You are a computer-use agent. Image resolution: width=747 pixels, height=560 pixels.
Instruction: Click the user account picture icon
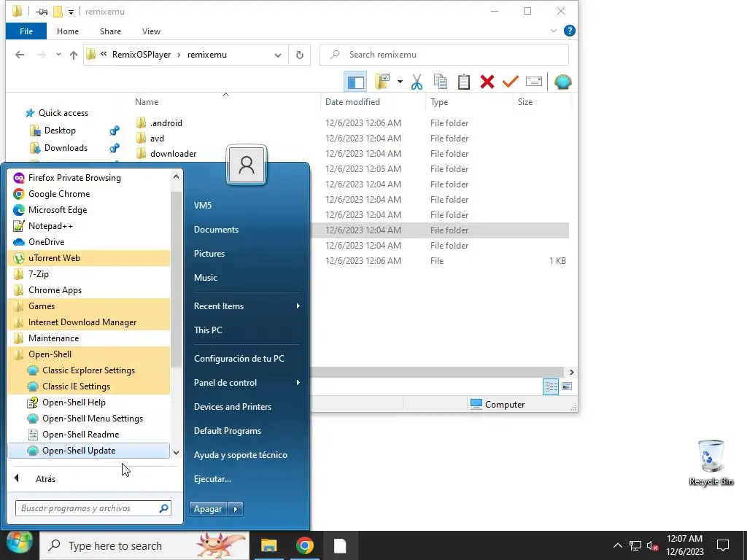click(247, 165)
